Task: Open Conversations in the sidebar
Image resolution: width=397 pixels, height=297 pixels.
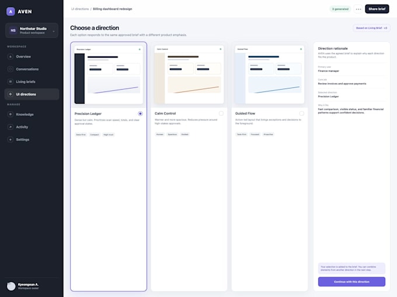Action: [32, 69]
